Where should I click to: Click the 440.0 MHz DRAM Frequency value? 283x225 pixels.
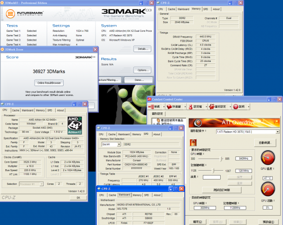point(205,37)
